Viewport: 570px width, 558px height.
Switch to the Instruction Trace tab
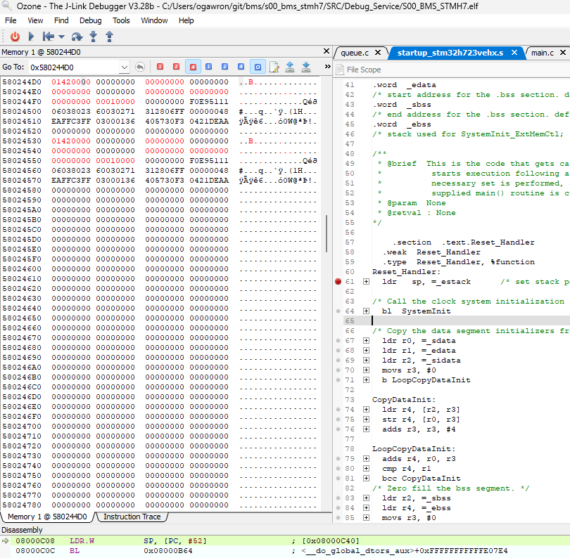pos(132,517)
